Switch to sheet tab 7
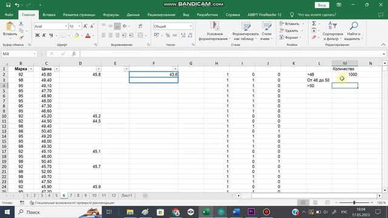 71,196
